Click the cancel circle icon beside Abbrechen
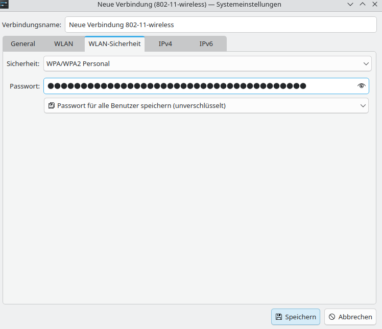 (x=332, y=317)
